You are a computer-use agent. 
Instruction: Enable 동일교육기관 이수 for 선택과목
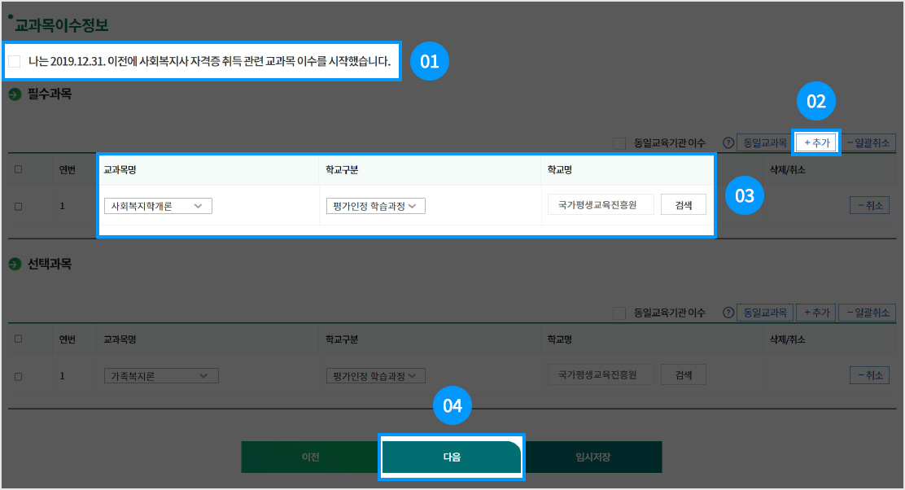(x=619, y=313)
